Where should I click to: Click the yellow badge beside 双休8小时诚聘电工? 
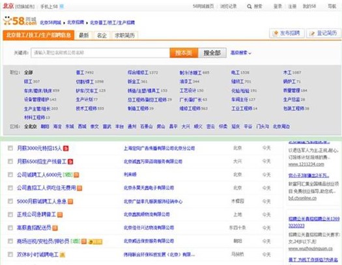pyautogui.click(x=63, y=255)
